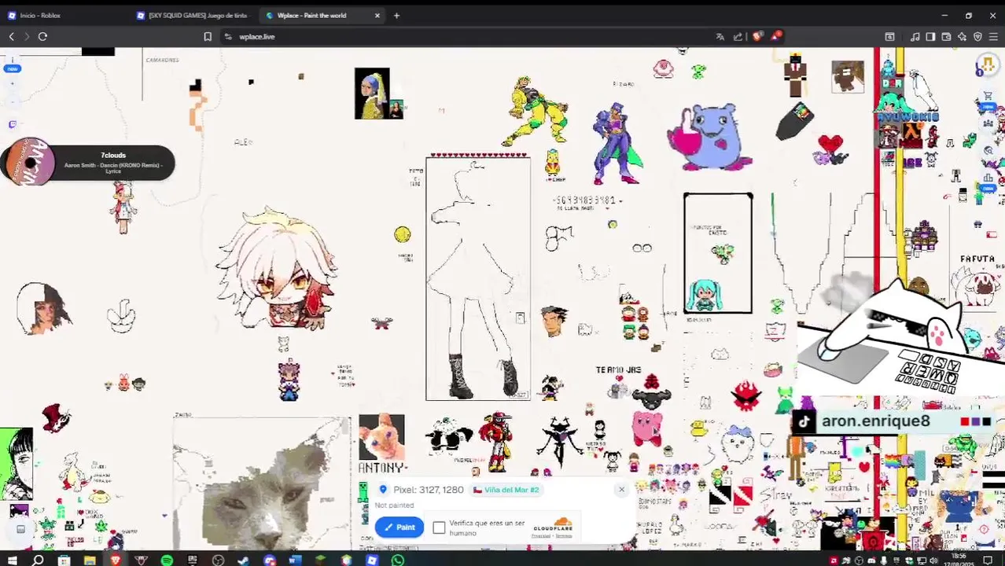Open the browser playlist music icon
The width and height of the screenshot is (1005, 566).
915,36
